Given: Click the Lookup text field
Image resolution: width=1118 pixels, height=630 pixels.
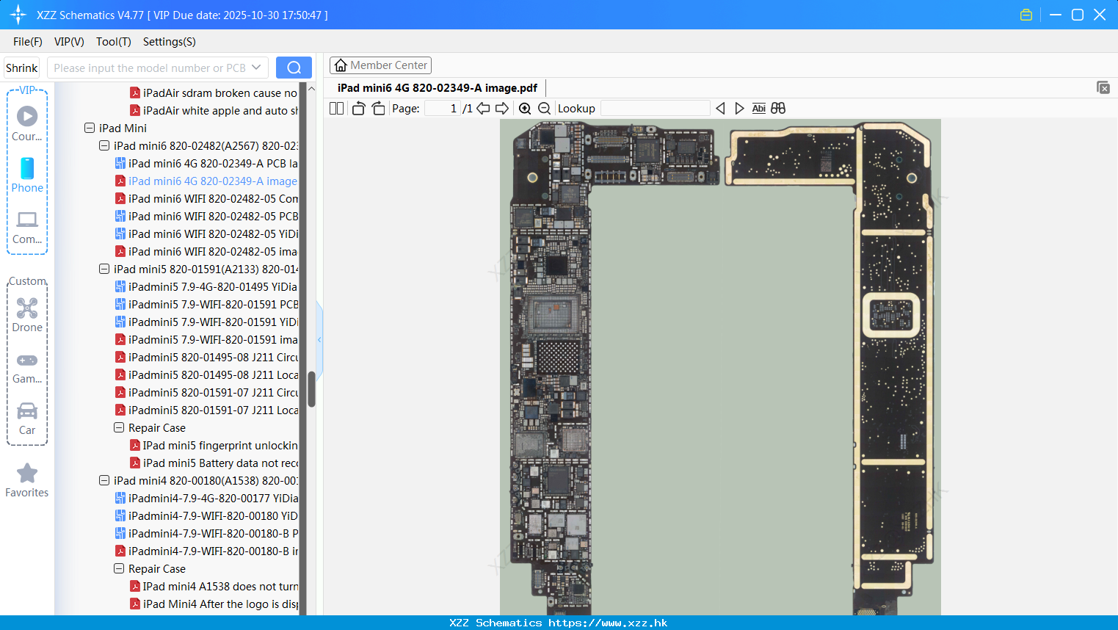Looking at the screenshot, I should pyautogui.click(x=655, y=108).
